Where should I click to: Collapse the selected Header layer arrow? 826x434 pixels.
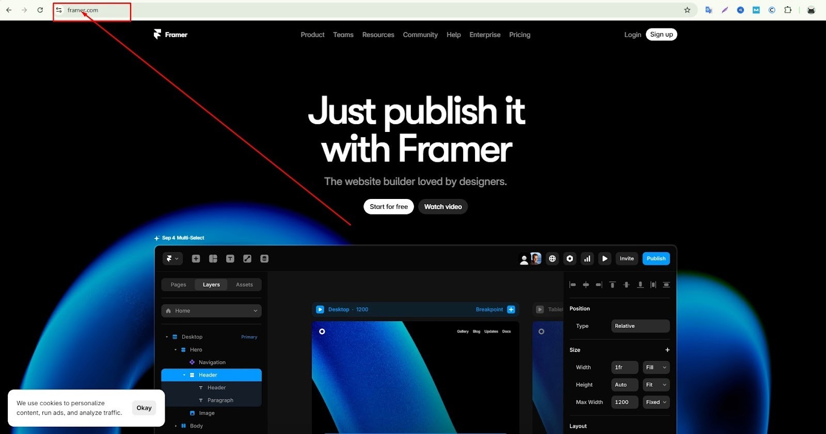click(184, 375)
